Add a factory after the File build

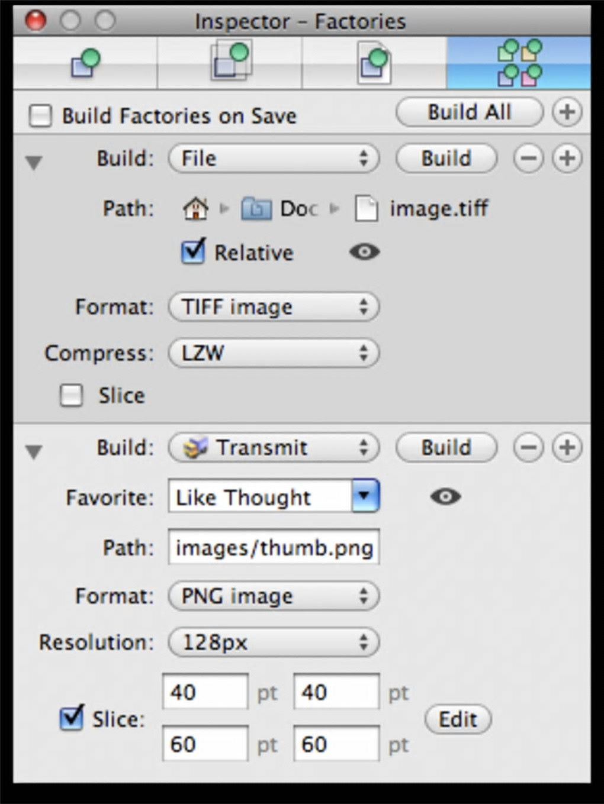tap(567, 159)
